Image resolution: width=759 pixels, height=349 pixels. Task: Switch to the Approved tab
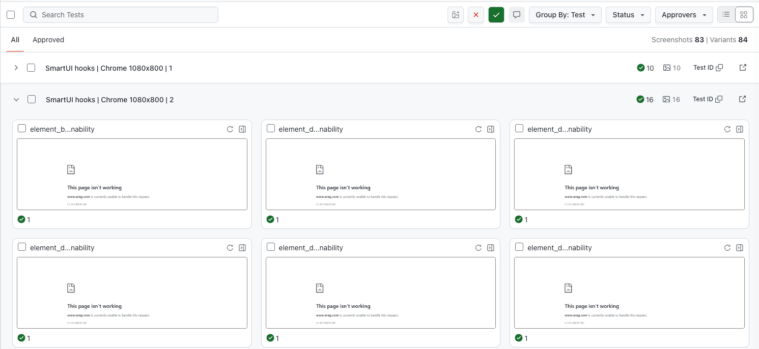[48, 40]
